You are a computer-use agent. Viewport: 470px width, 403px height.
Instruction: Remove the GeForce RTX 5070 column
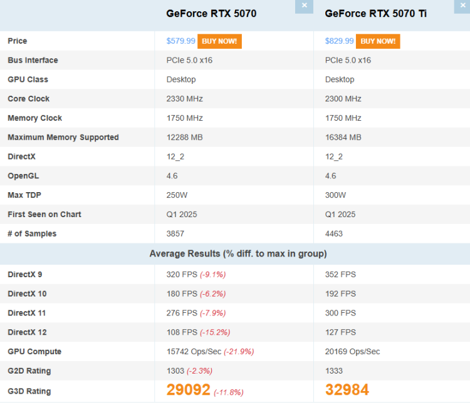(x=304, y=6)
